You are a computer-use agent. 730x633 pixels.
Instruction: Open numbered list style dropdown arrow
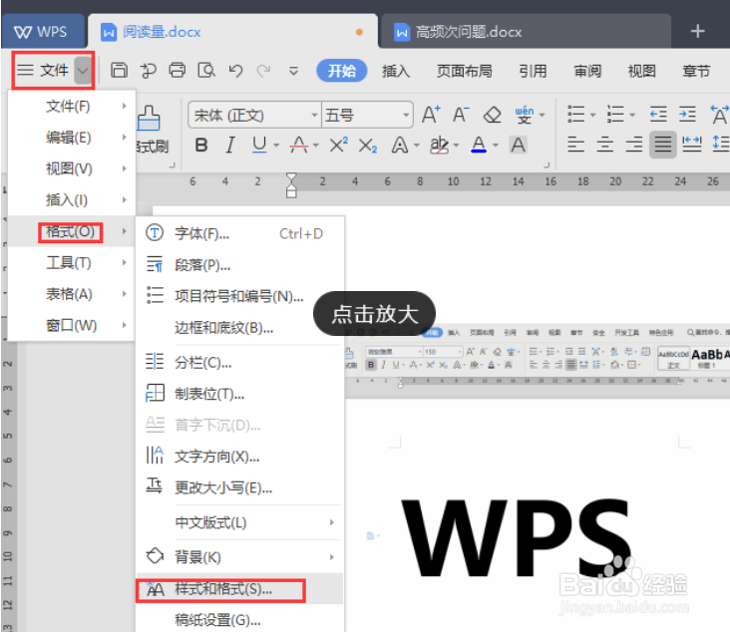(632, 115)
